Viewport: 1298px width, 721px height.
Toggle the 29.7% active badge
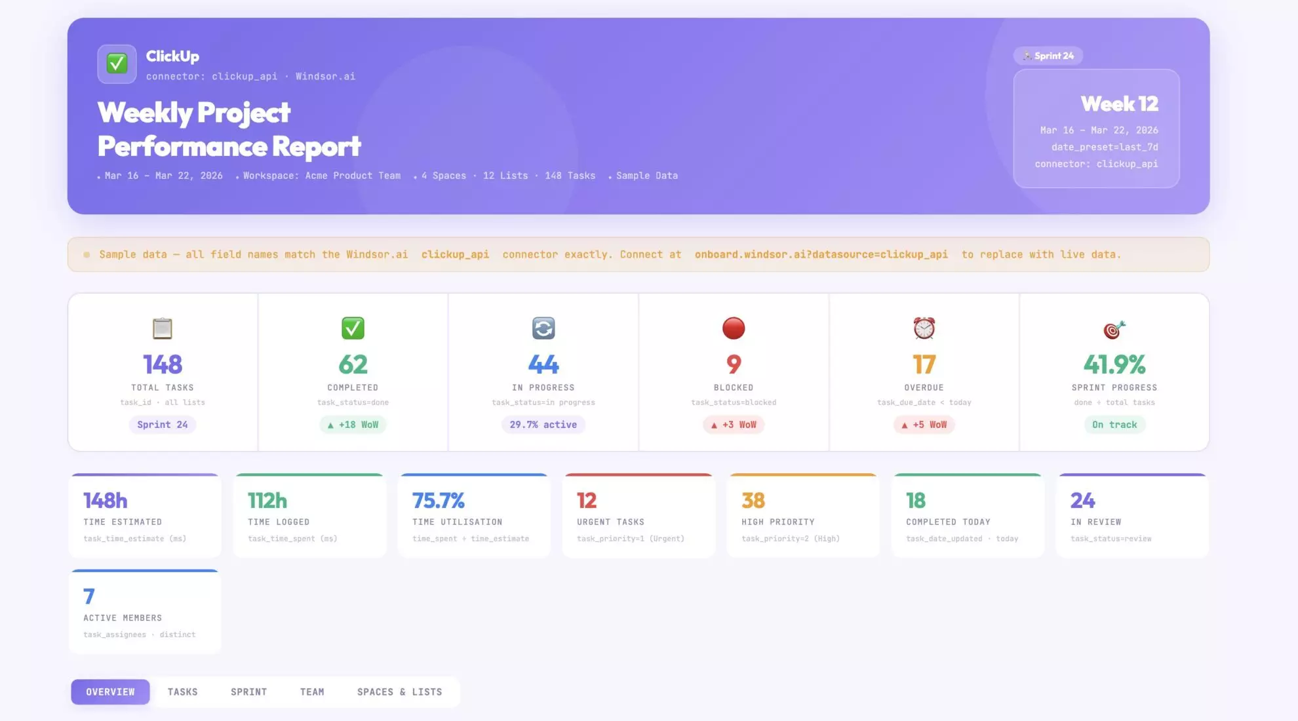[543, 424]
